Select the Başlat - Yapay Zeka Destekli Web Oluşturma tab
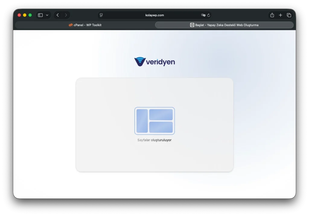Viewport: 309px width, 216px height. point(224,25)
